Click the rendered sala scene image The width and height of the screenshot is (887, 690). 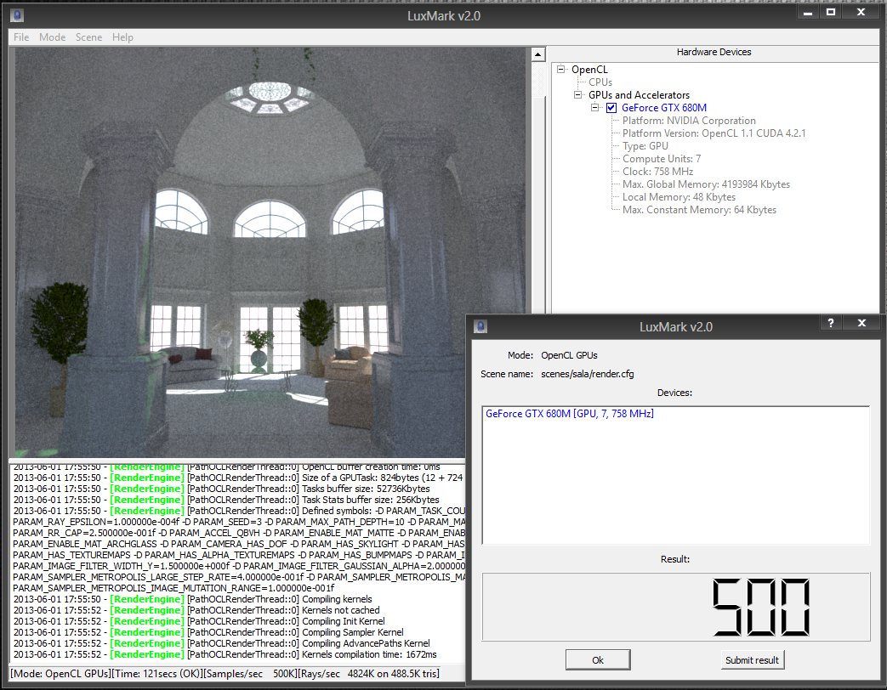point(270,252)
